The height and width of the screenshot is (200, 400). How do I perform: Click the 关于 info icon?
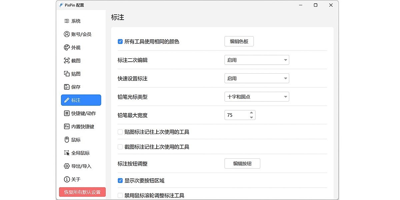click(67, 179)
